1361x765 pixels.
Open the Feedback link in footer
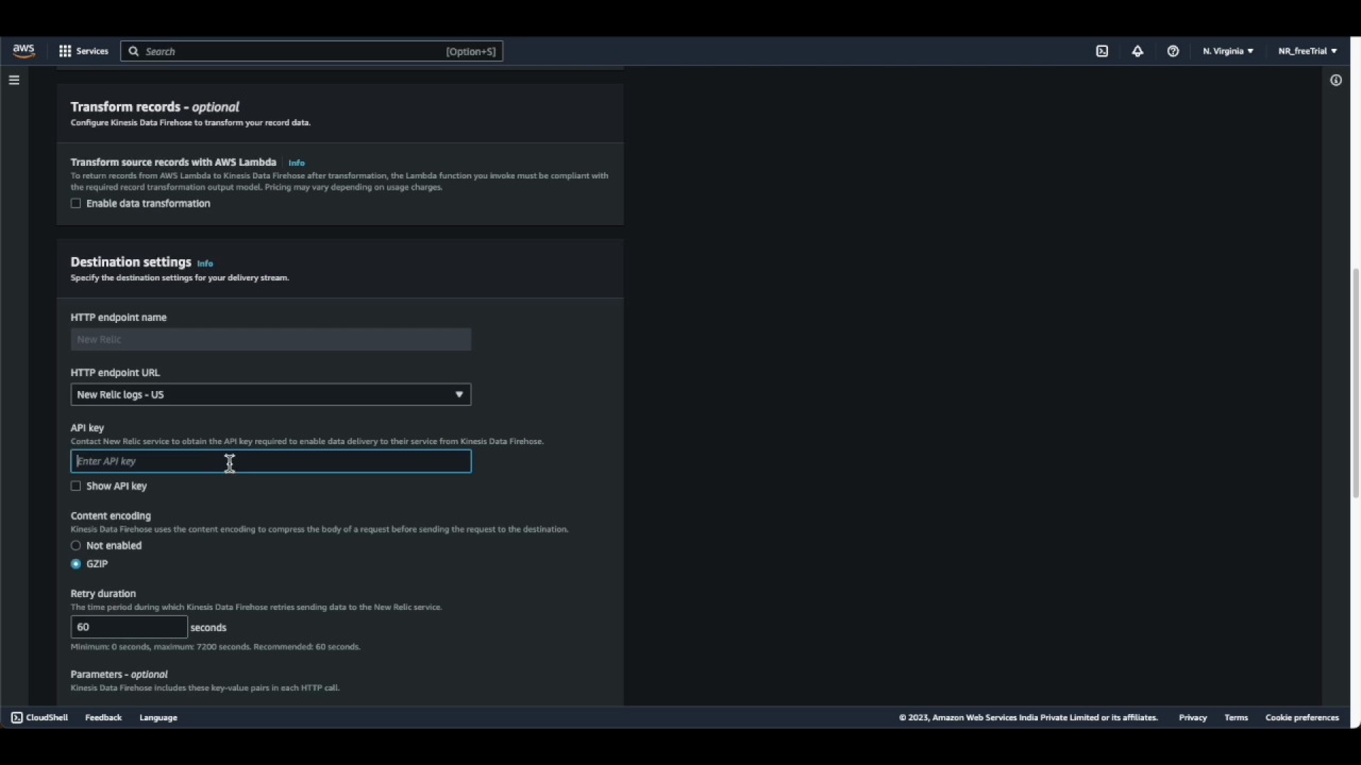103,718
